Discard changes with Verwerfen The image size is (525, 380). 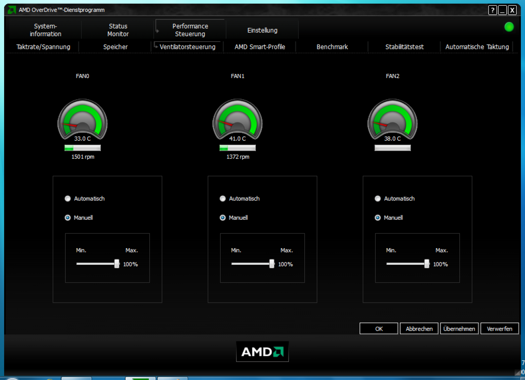(500, 329)
